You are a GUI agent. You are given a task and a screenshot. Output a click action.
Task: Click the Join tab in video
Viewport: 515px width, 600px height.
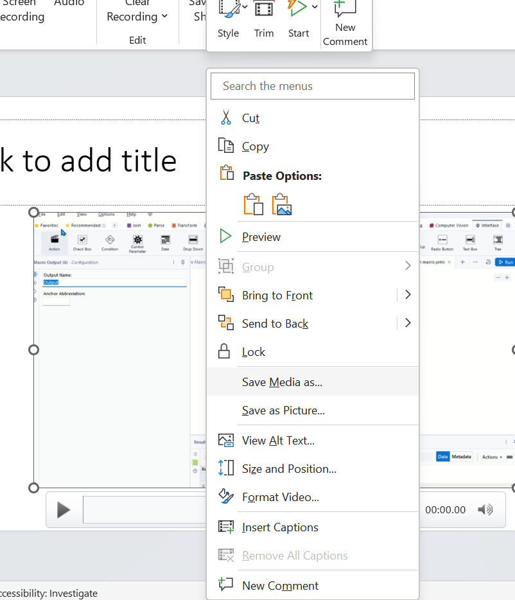pos(134,225)
